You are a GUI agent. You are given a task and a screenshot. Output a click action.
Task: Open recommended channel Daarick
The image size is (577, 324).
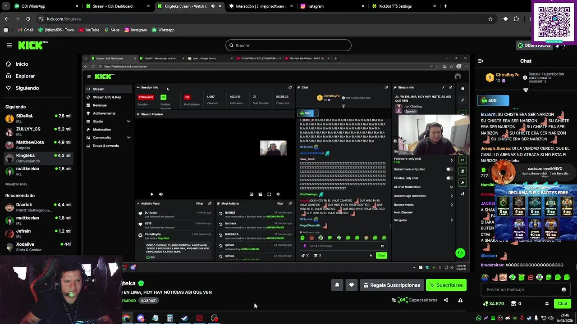pyautogui.click(x=38, y=207)
